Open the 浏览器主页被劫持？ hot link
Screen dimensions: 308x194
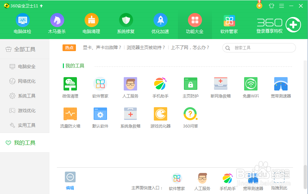tap(146, 48)
